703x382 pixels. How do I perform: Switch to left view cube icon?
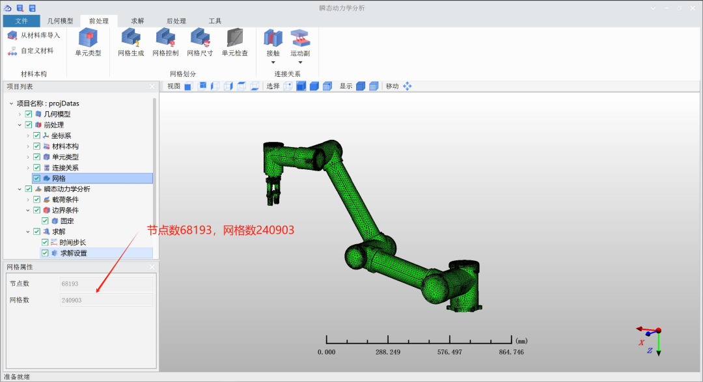tap(215, 86)
